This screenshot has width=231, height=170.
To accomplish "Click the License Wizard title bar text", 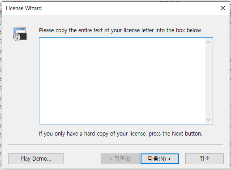I will [24, 8].
